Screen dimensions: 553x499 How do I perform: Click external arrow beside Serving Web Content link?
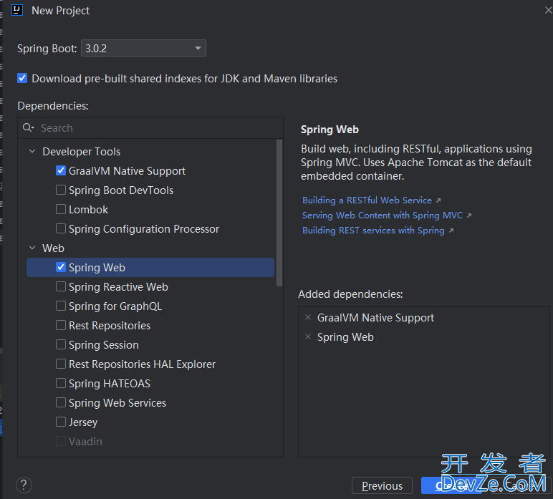point(469,215)
